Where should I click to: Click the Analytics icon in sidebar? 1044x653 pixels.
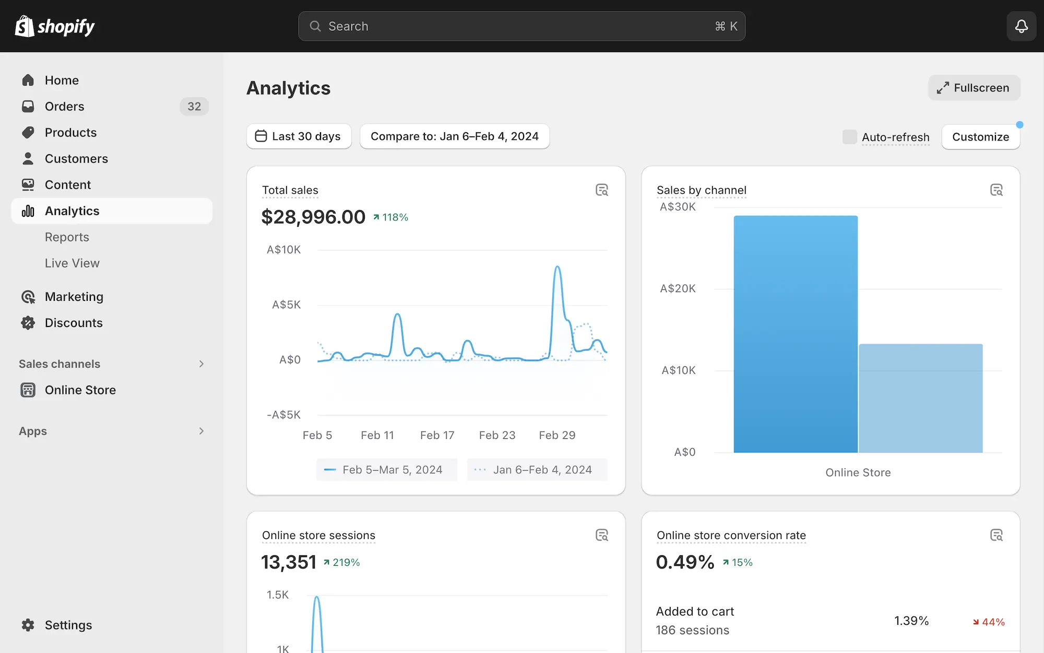tap(28, 211)
